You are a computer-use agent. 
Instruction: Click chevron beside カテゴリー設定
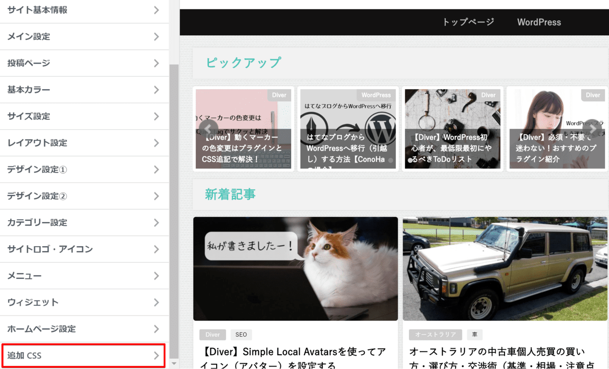(156, 223)
